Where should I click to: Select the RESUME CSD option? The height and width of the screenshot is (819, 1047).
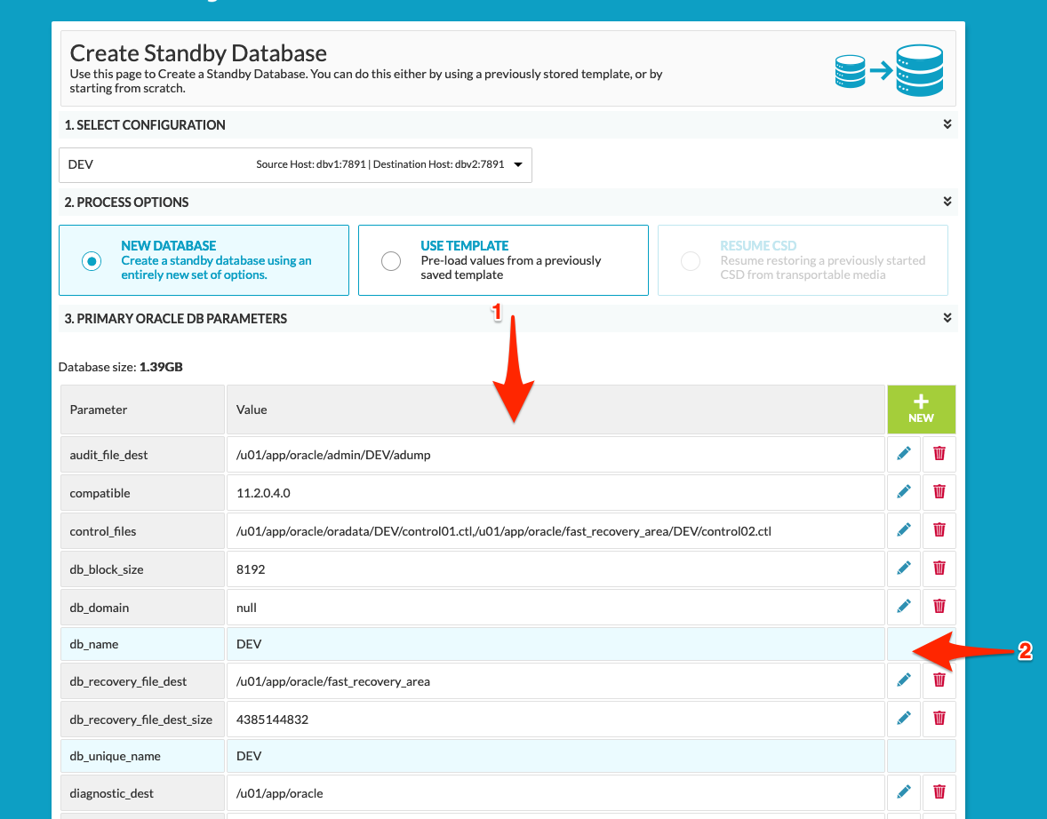[691, 260]
